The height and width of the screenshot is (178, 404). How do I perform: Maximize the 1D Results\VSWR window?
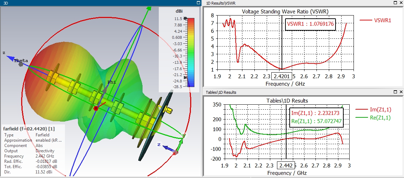[x=396, y=2]
